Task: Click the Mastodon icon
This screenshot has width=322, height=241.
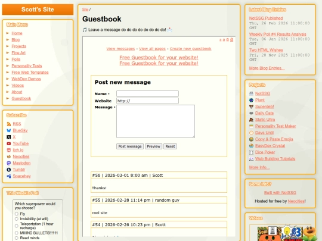Action: (8, 163)
